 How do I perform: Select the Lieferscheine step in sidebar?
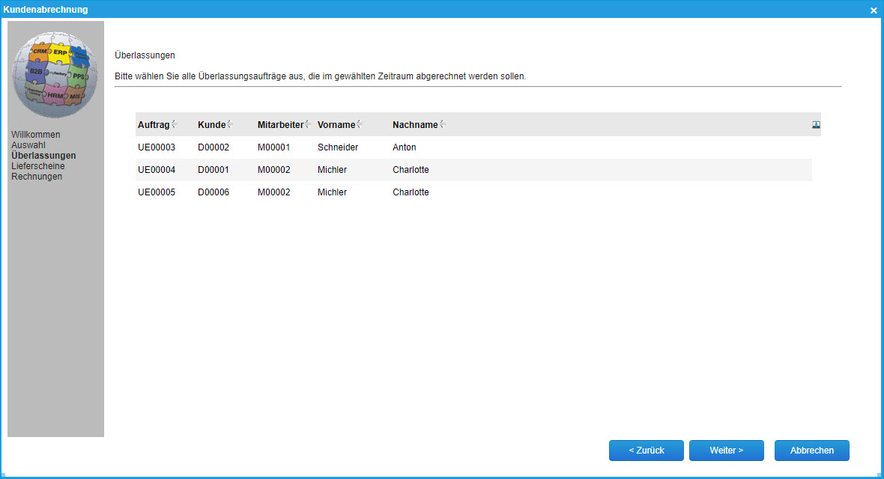tap(38, 166)
